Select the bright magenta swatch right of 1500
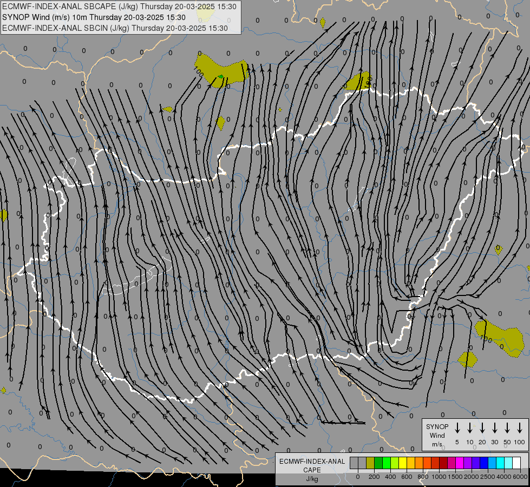Screen dimensions: 530x487 coord(460,463)
